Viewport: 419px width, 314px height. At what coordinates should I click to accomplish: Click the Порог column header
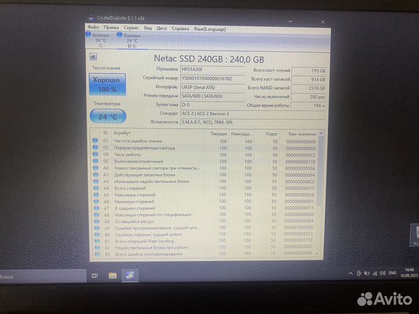[272, 134]
